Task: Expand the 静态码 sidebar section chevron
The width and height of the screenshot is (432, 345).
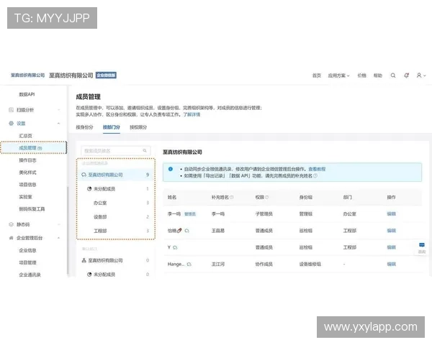Action: [59, 224]
